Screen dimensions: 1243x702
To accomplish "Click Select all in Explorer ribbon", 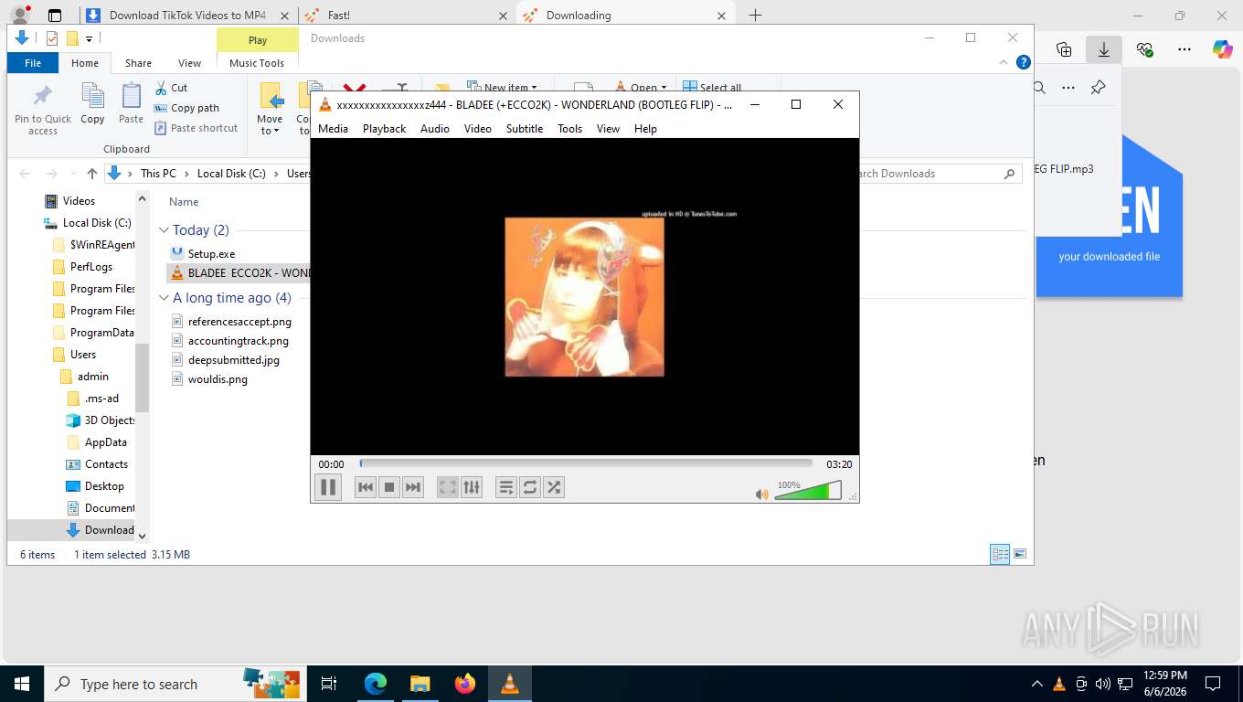I will point(712,87).
